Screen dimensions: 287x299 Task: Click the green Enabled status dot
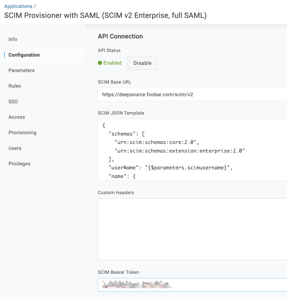point(100,63)
